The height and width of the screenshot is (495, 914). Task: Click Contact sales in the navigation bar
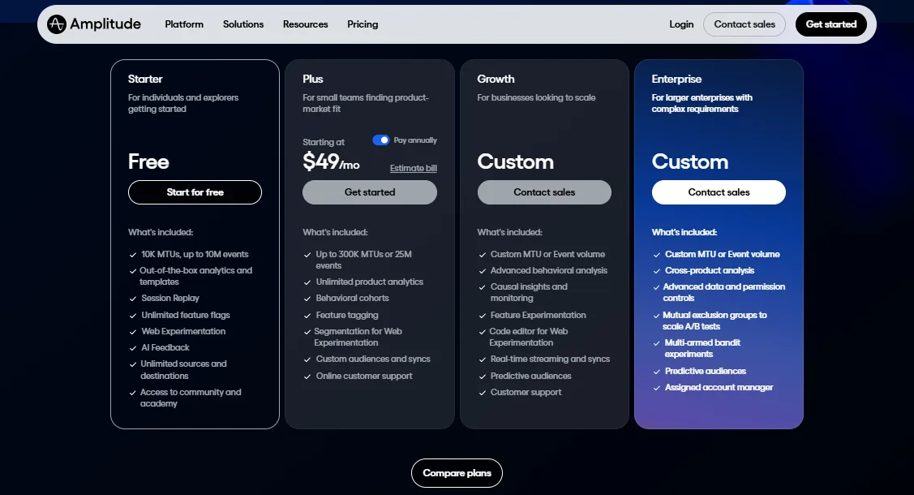(x=745, y=24)
